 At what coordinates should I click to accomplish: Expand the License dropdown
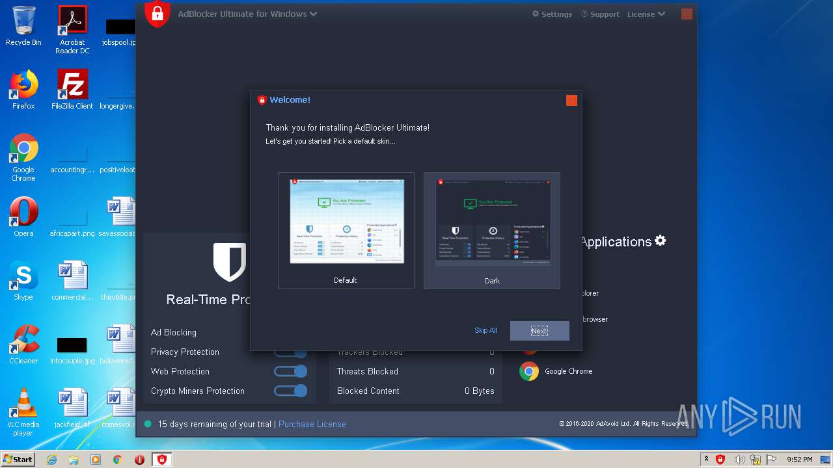click(x=646, y=14)
